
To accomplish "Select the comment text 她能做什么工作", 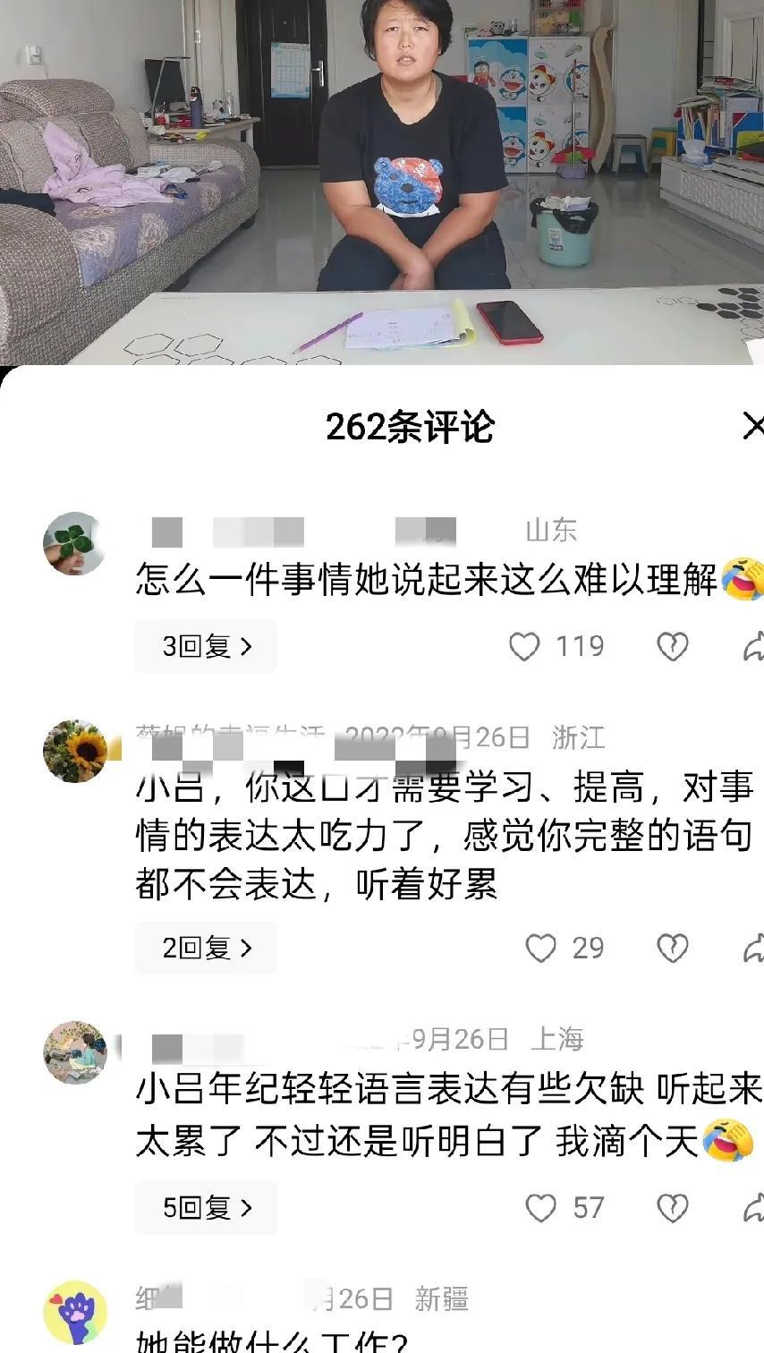I will pos(272,1340).
